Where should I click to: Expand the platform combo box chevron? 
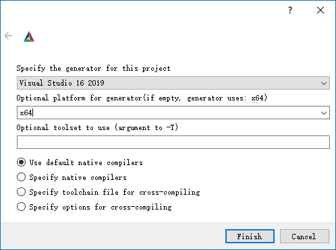[x=324, y=113]
